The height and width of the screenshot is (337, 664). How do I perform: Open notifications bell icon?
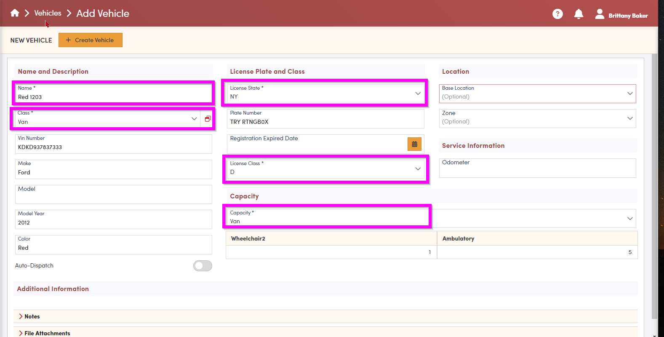(579, 14)
